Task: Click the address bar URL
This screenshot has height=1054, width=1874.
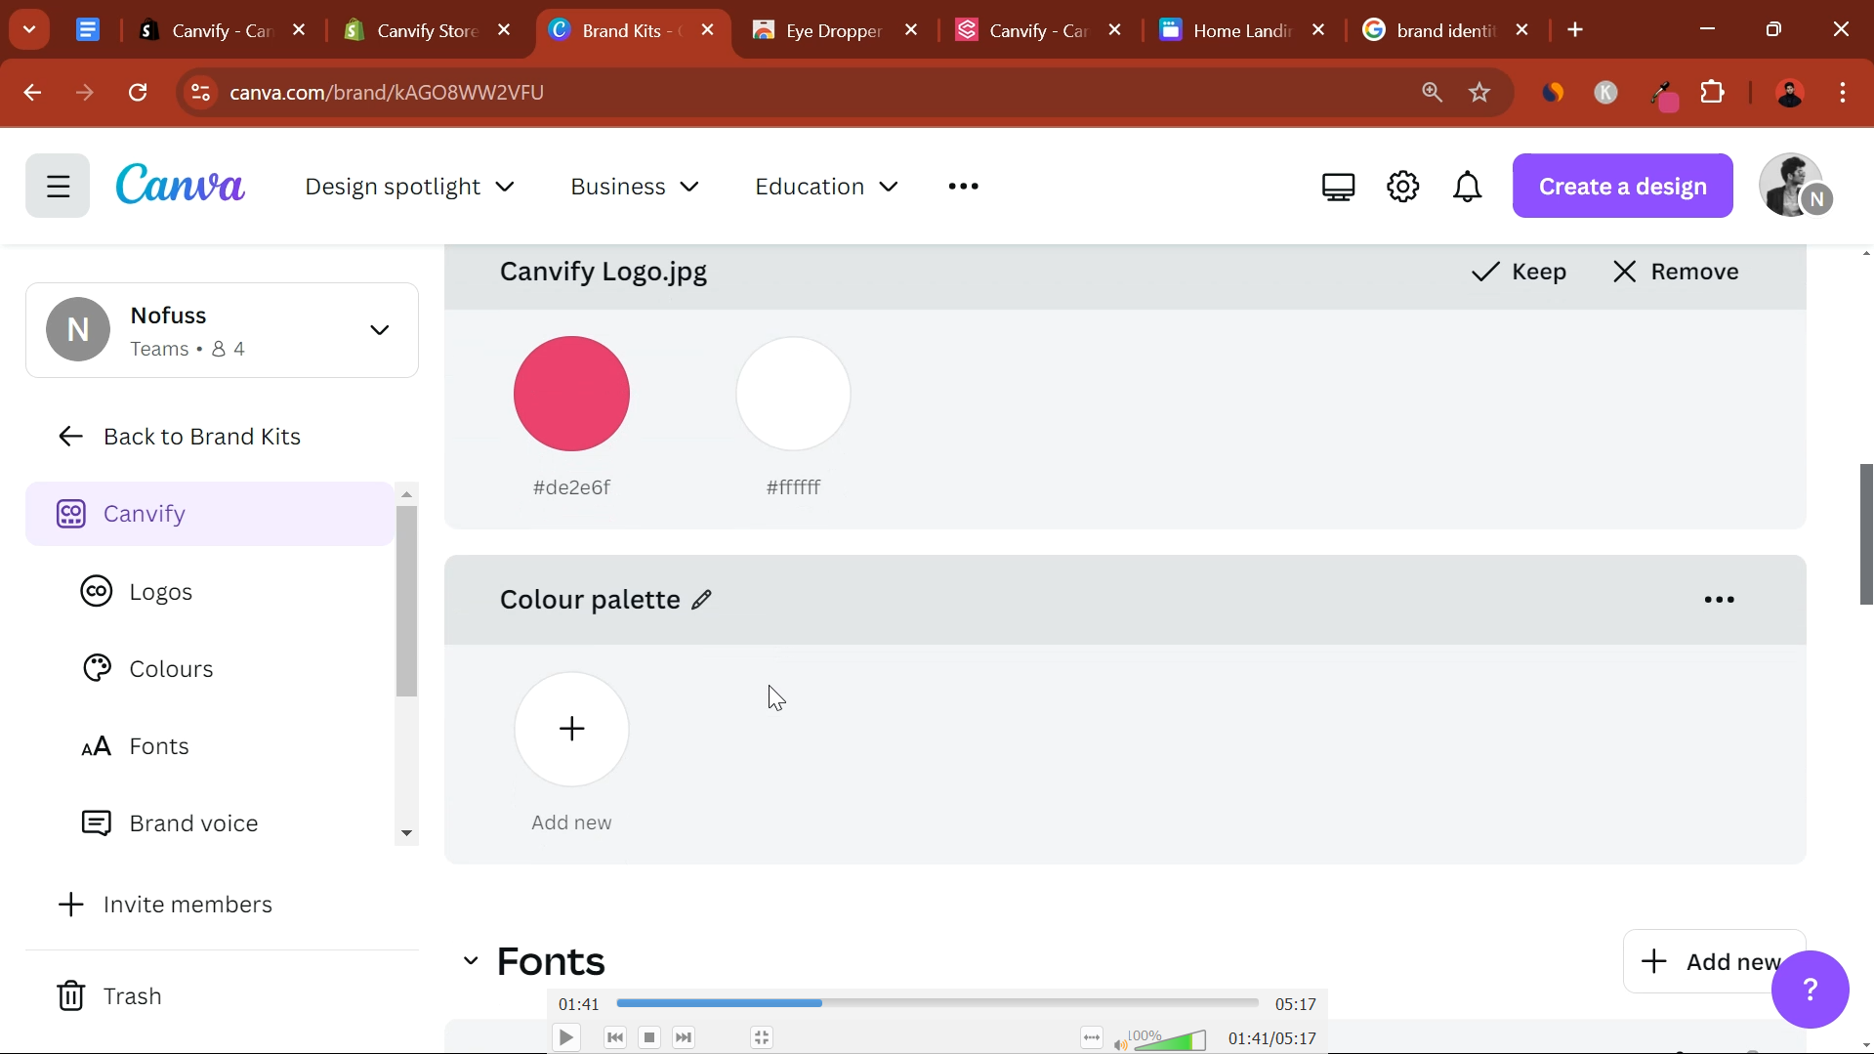Action: click(387, 92)
